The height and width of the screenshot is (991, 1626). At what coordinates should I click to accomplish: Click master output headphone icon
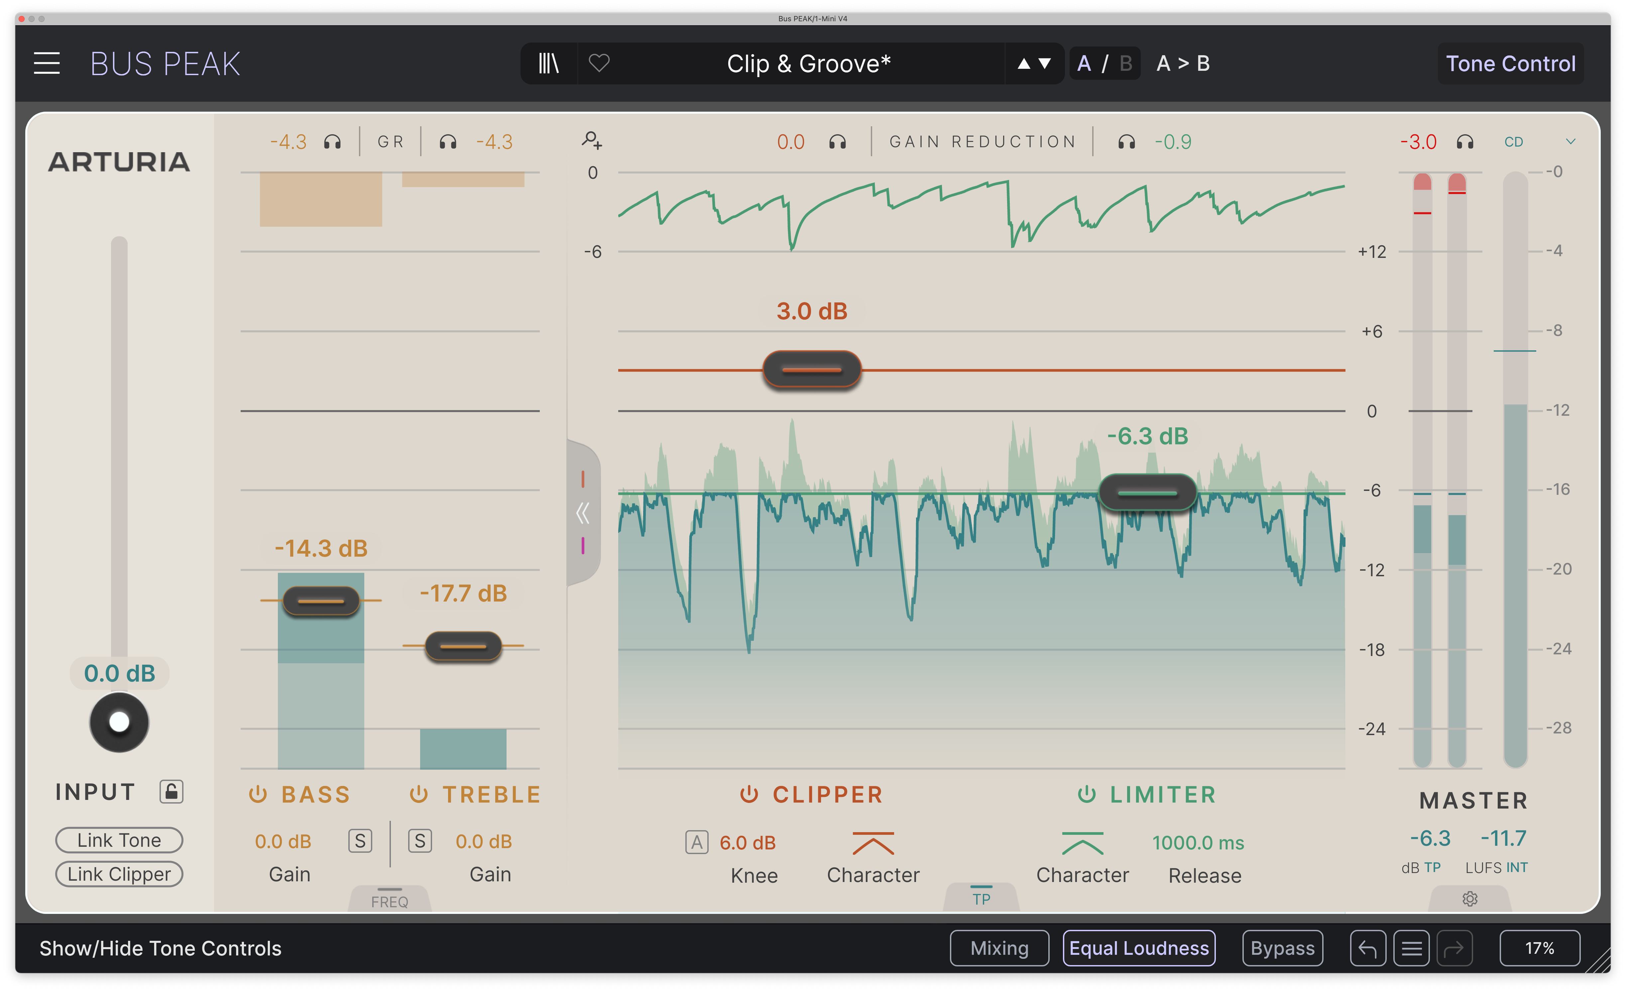(1465, 142)
